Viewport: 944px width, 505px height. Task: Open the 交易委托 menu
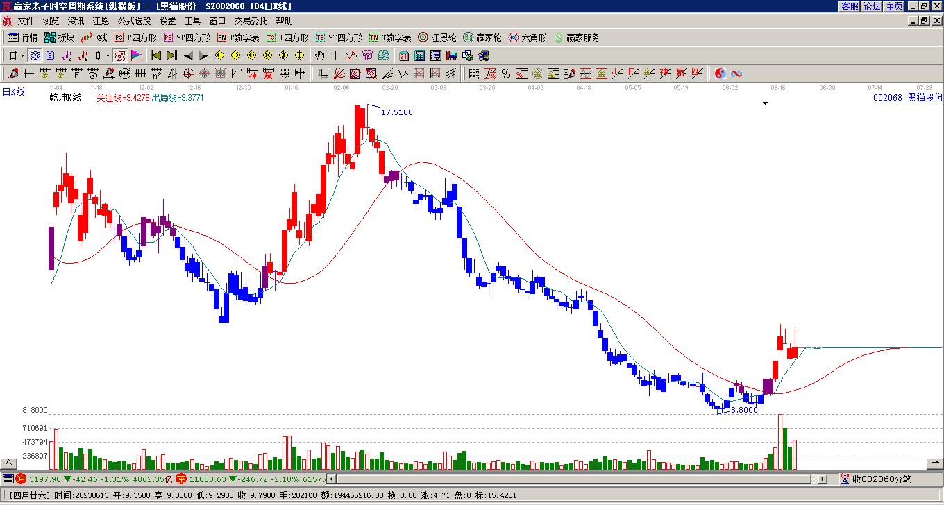point(251,22)
